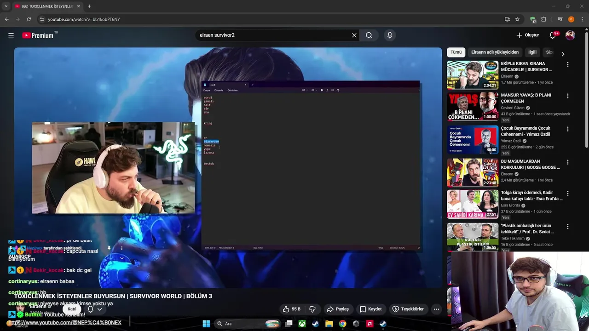Open options for Tolga kirayı ödemedi video
This screenshot has width=589, height=331.
[568, 194]
